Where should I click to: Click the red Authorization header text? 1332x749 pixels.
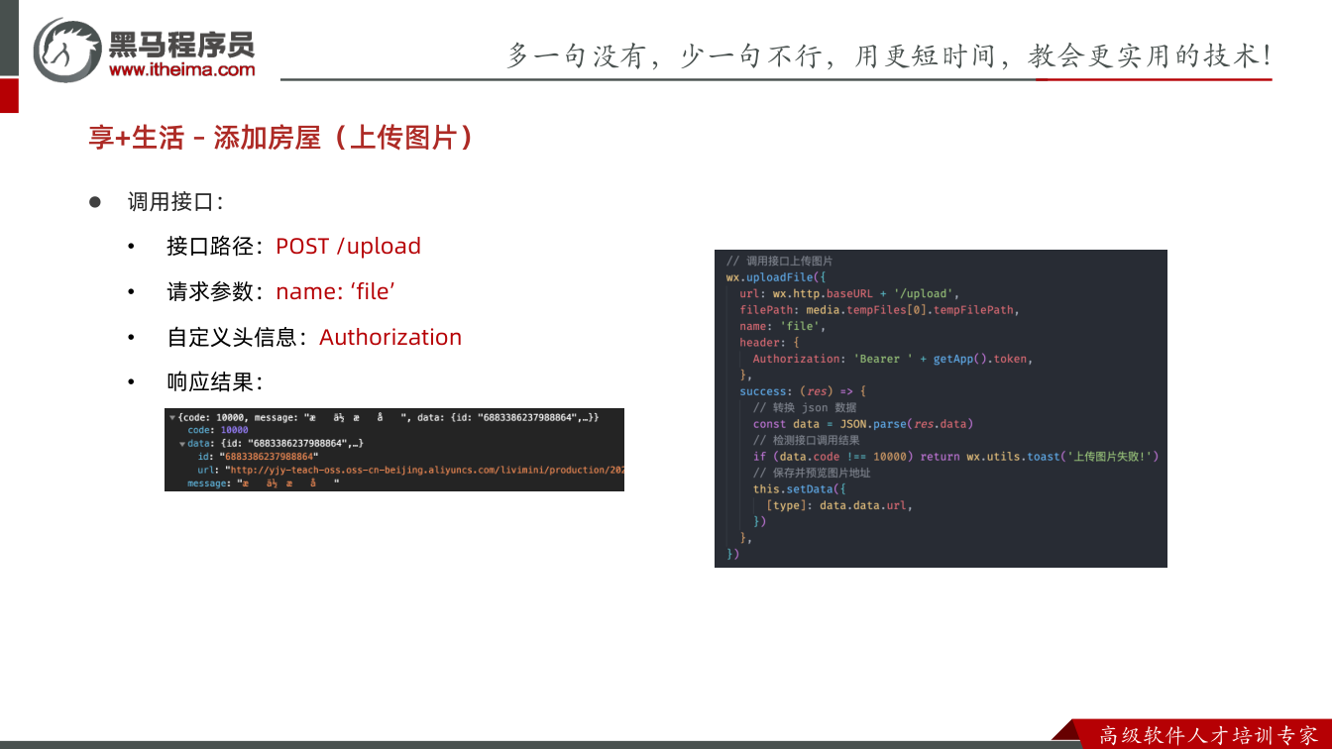(390, 337)
